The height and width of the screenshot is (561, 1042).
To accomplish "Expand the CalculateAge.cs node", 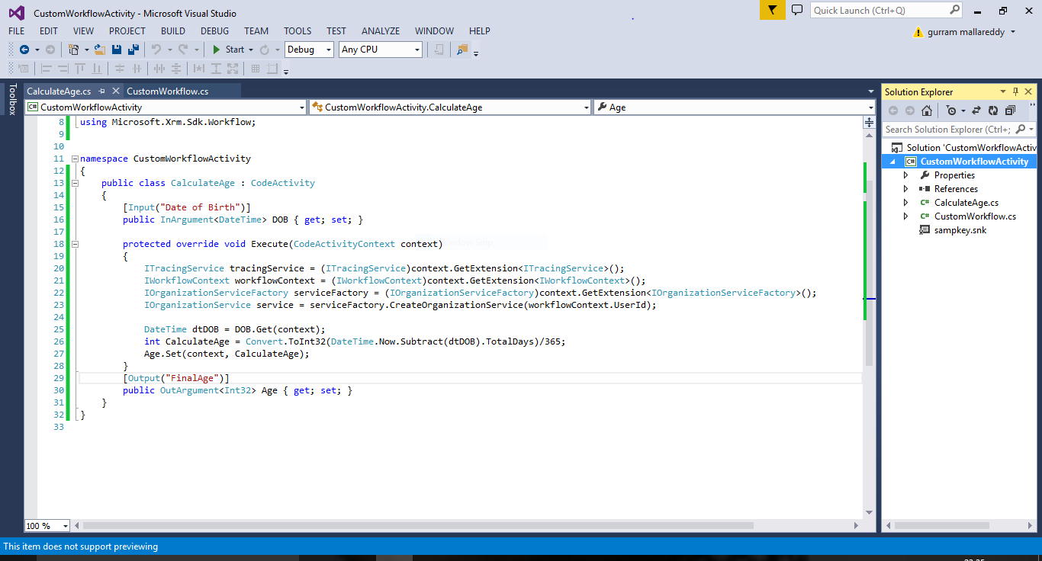I will [x=905, y=203].
